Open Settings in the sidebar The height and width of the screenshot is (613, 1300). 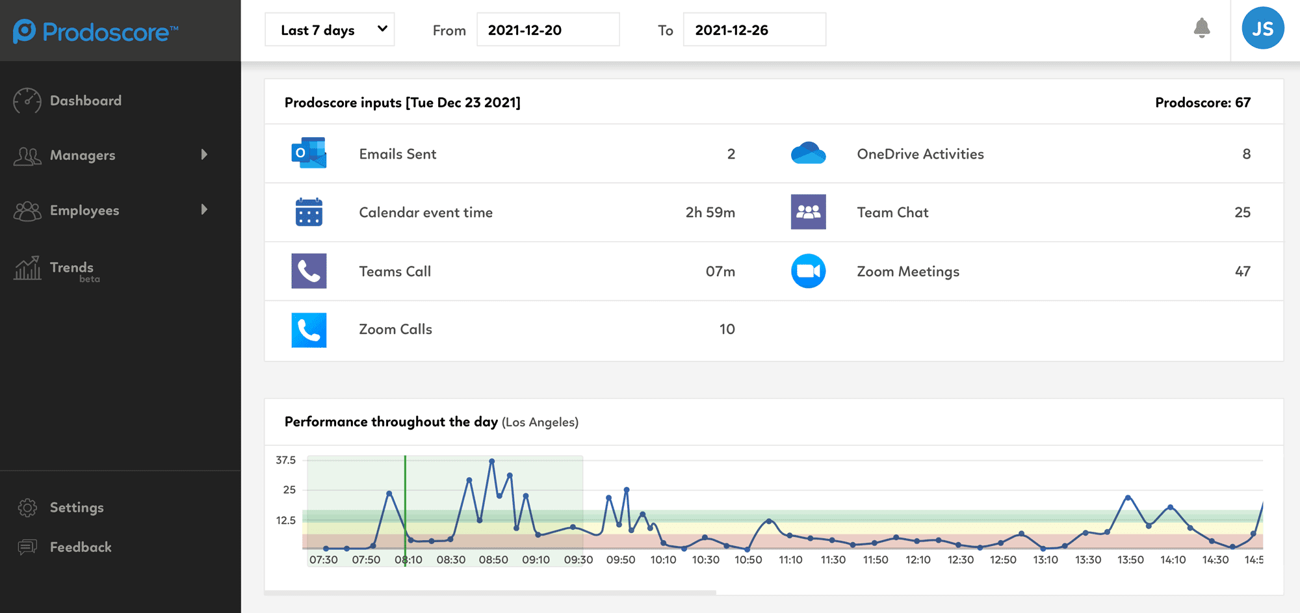coord(77,508)
